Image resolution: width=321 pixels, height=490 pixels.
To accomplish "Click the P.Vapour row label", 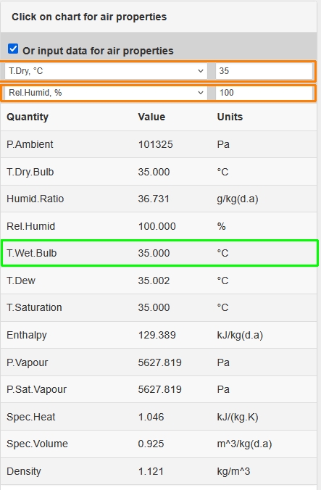I will coord(27,362).
